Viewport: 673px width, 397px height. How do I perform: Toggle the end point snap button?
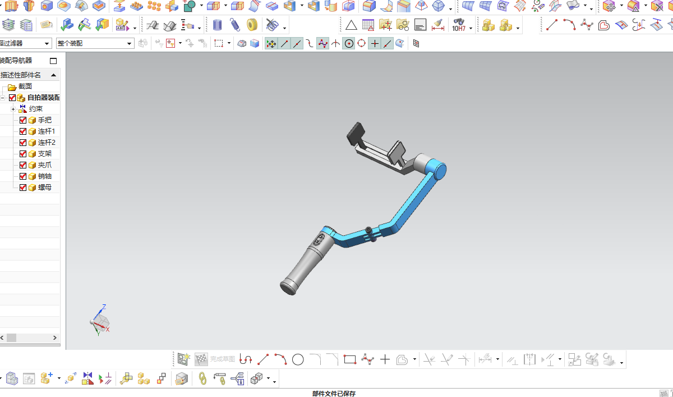284,43
